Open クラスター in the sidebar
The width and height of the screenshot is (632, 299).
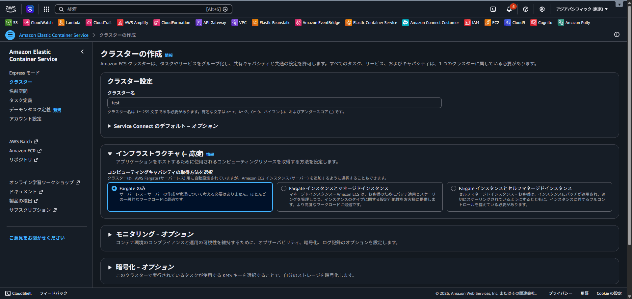click(x=21, y=82)
